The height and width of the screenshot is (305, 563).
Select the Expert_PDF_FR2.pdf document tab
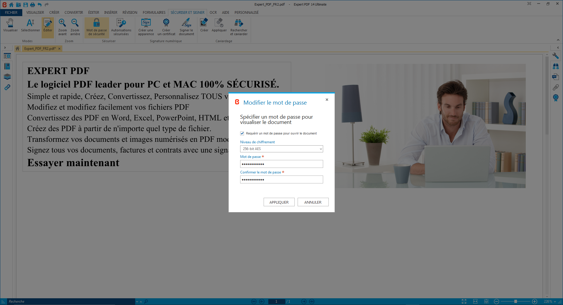[40, 49]
